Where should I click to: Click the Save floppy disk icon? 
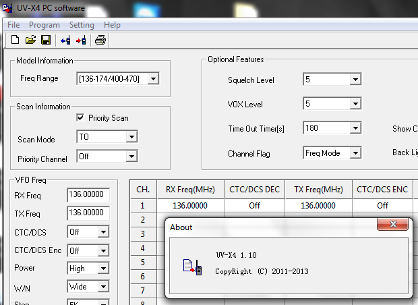46,40
